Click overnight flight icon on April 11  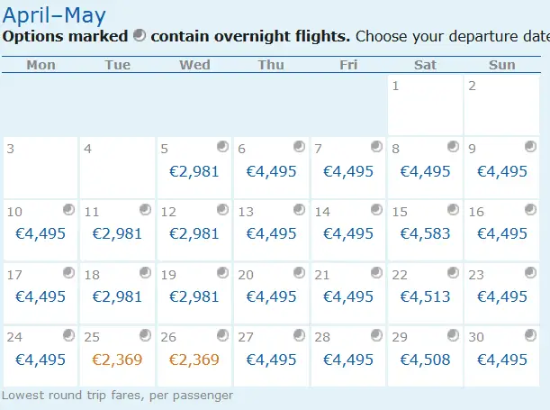coord(146,210)
